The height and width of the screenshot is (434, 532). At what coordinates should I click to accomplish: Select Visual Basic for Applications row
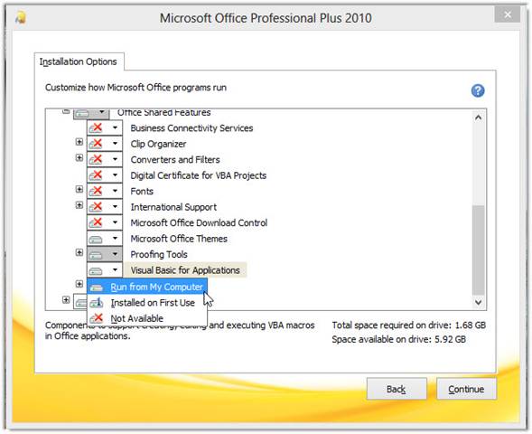tap(185, 270)
